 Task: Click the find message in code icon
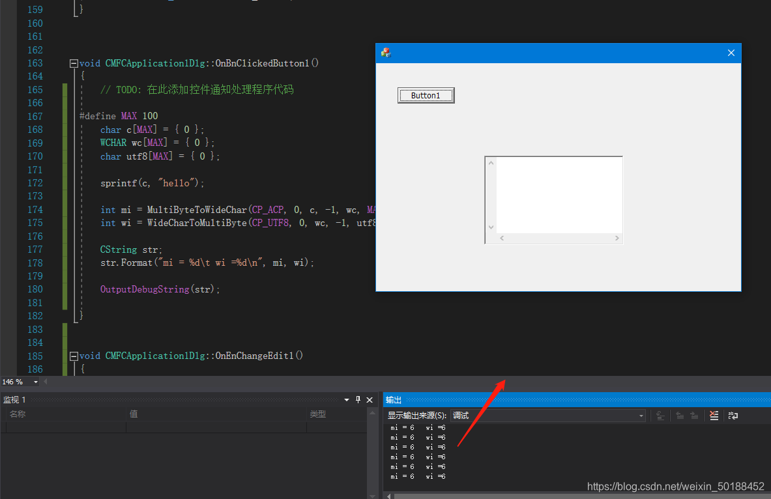[x=660, y=416]
